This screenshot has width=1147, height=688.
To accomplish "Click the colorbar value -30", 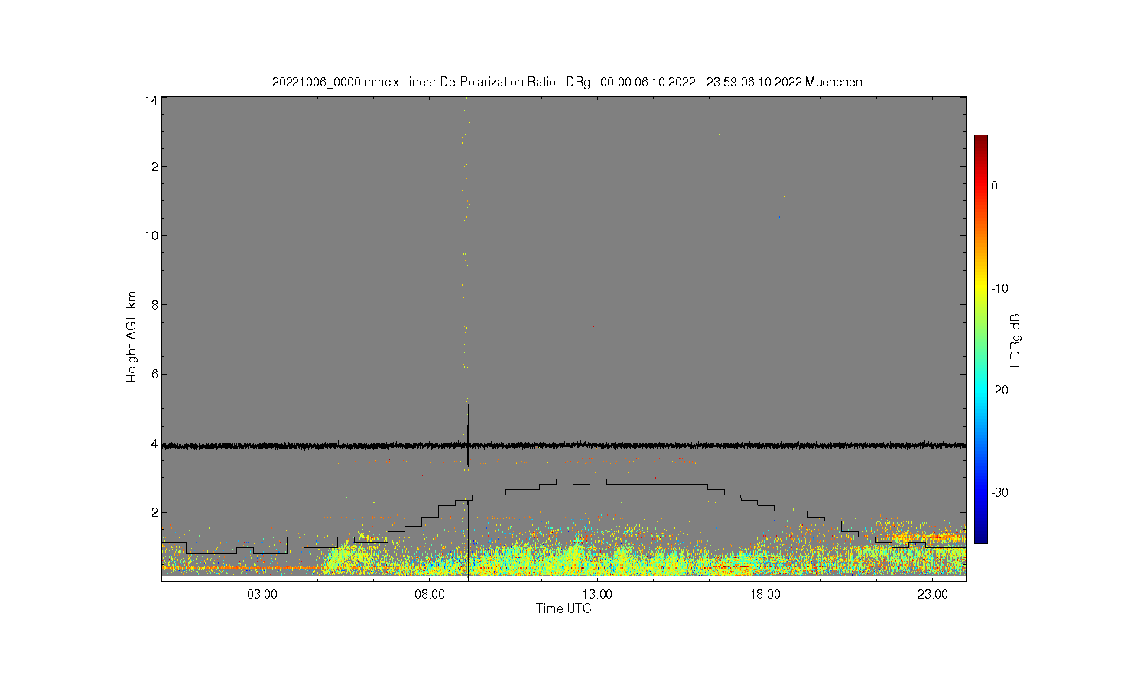I will (999, 492).
